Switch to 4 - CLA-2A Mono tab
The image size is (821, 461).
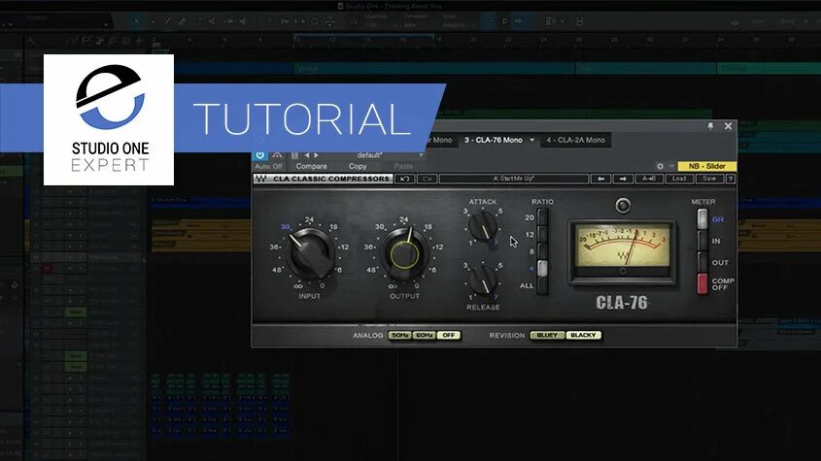pyautogui.click(x=575, y=140)
